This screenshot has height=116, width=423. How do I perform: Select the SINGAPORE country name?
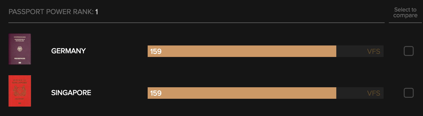(71, 93)
